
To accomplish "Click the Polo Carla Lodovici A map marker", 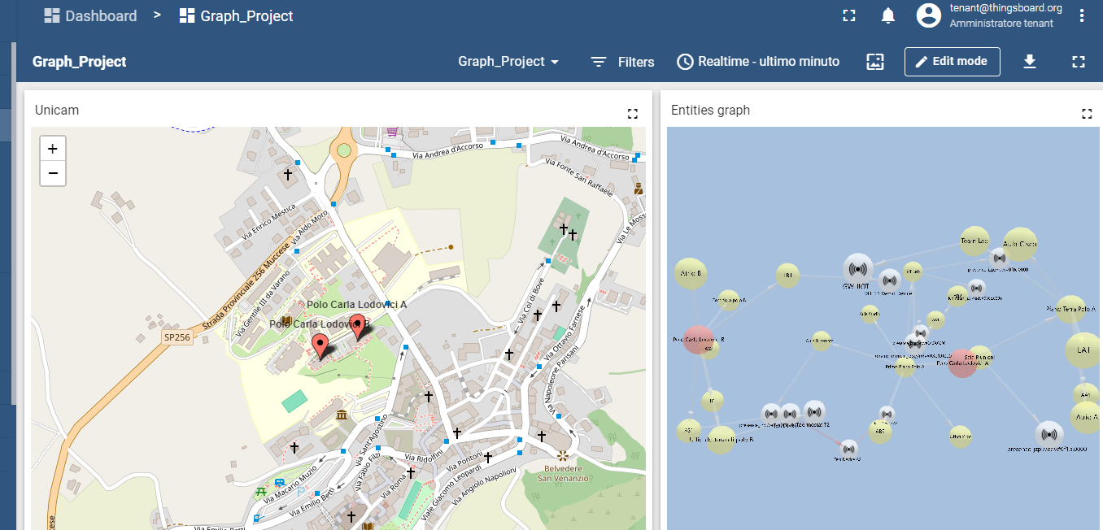I will coord(357,327).
